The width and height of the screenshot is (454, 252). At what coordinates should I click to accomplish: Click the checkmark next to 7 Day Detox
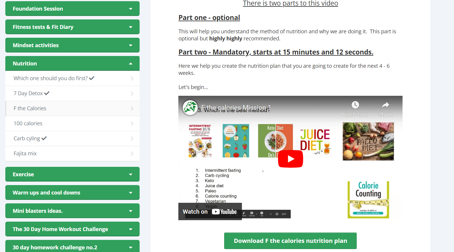(47, 93)
